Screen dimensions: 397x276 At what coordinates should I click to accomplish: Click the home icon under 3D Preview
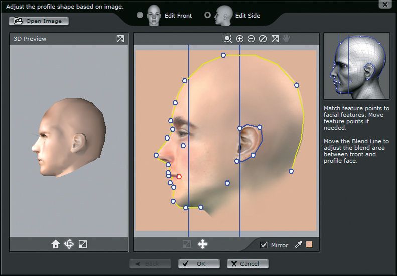click(x=55, y=244)
